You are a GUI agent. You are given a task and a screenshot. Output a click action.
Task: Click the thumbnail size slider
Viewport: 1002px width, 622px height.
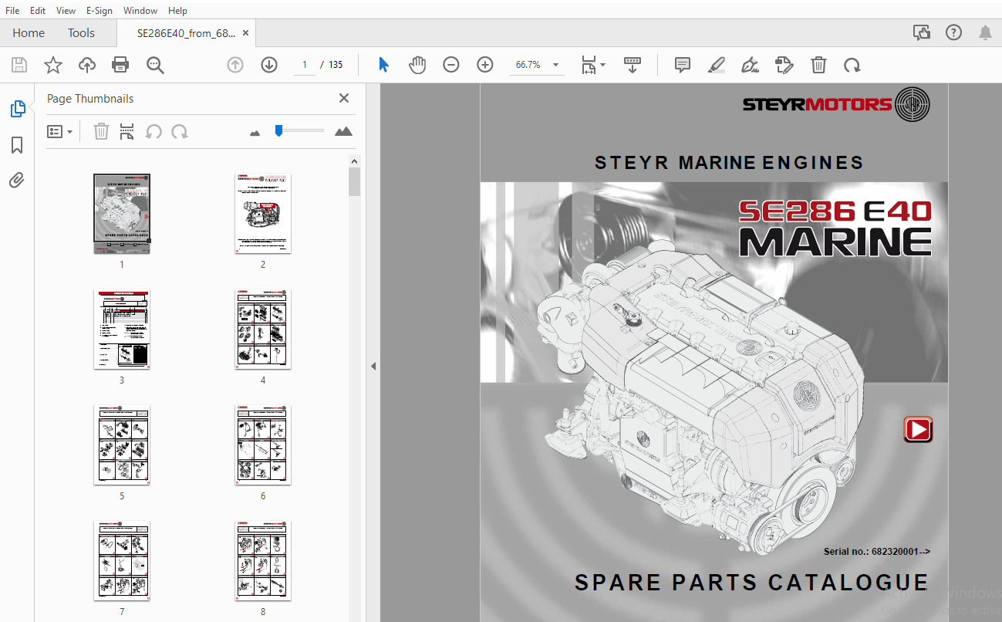click(x=299, y=130)
